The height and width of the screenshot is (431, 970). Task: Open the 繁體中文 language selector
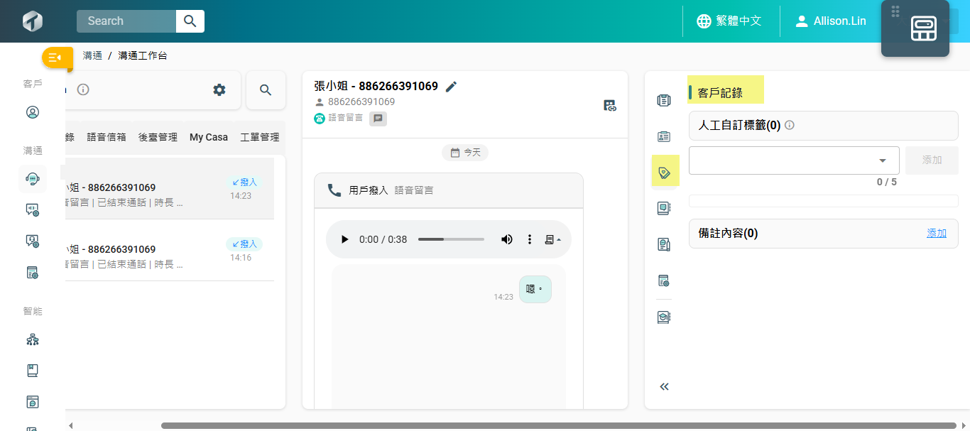(729, 21)
